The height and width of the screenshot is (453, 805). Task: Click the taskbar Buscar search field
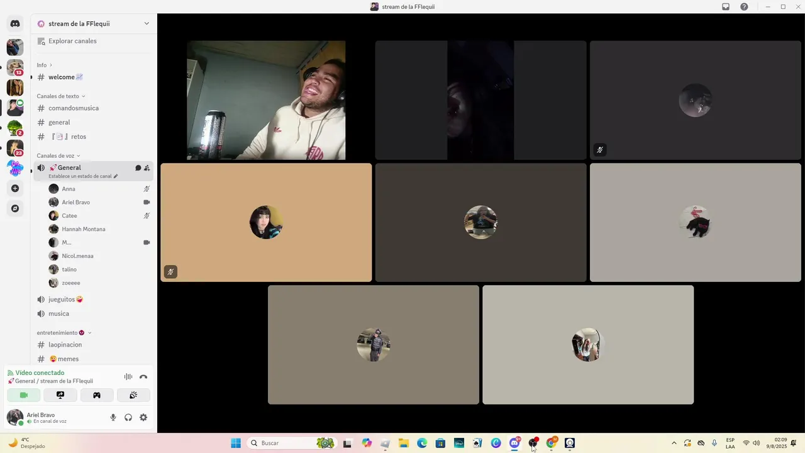[x=292, y=443]
